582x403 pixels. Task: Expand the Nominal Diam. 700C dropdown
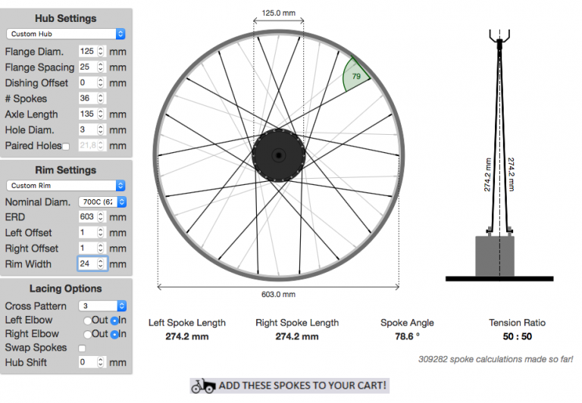click(x=102, y=202)
